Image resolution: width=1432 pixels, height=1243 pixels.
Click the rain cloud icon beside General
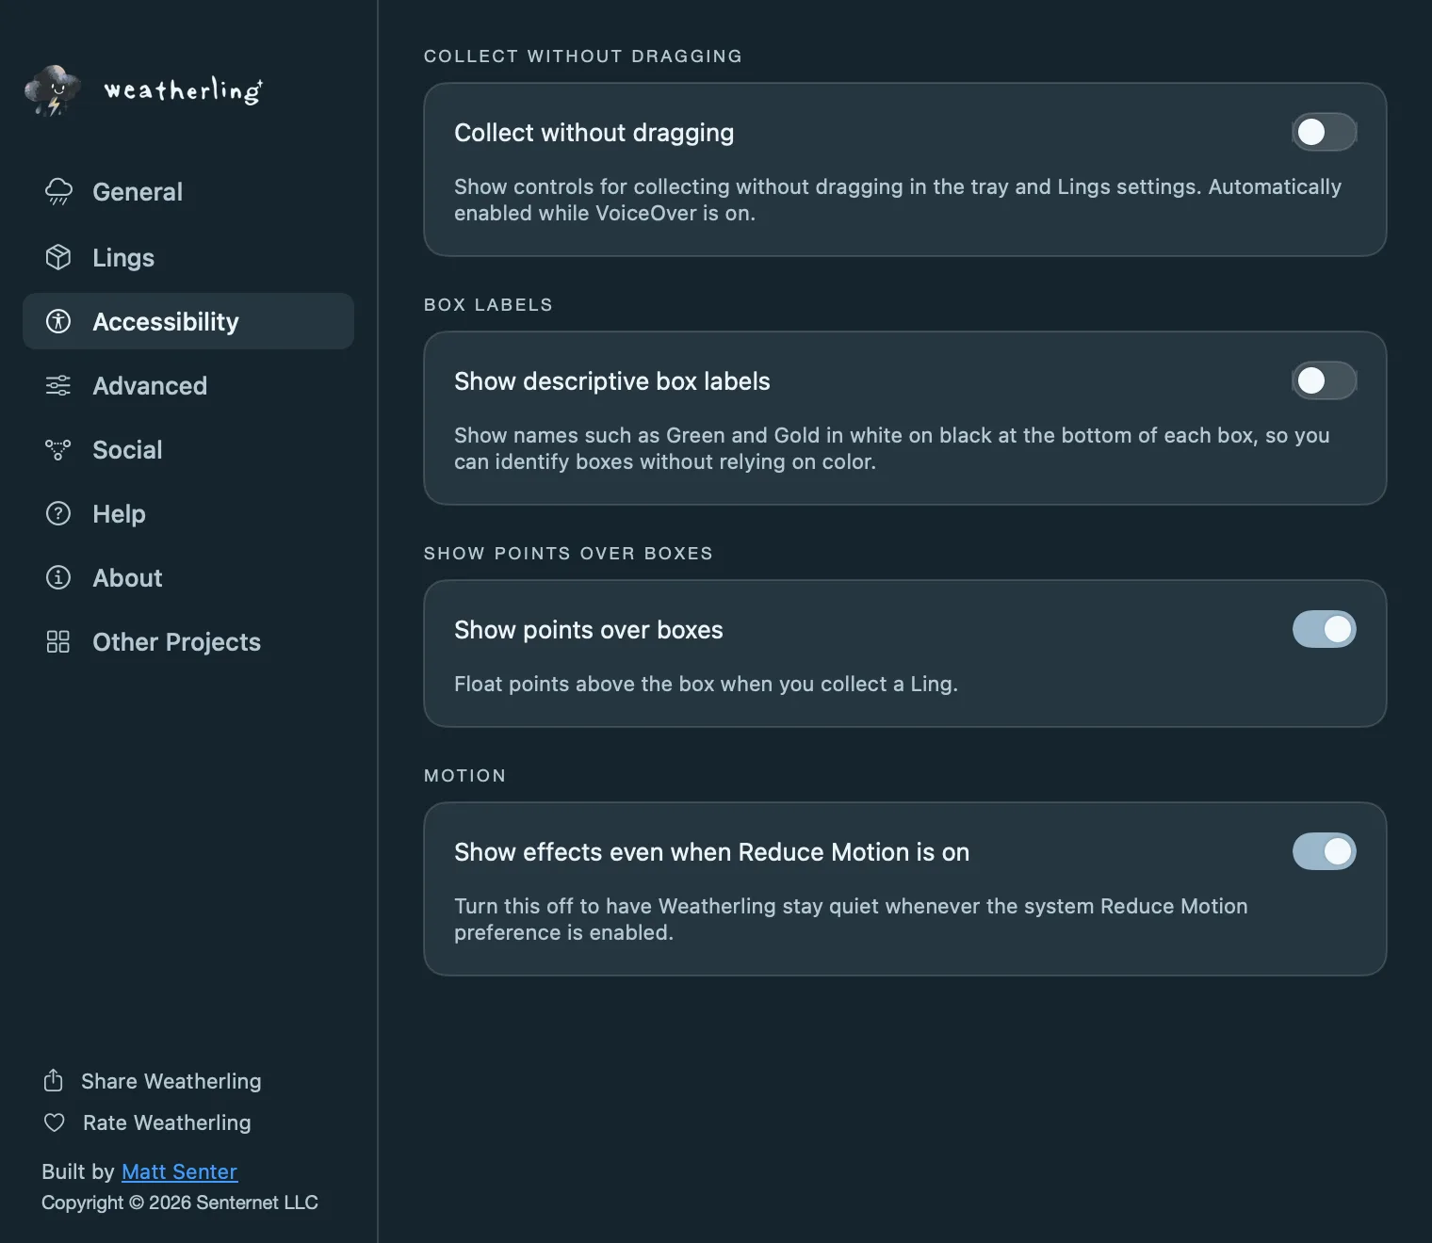(58, 191)
